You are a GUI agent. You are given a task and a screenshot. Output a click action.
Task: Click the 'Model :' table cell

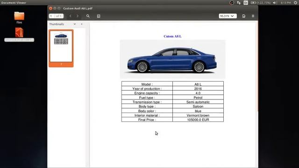(x=147, y=84)
